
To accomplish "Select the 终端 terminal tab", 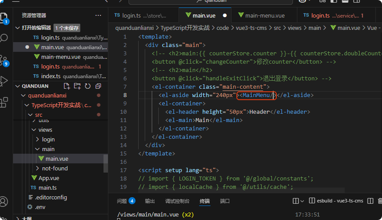I will [205, 201].
